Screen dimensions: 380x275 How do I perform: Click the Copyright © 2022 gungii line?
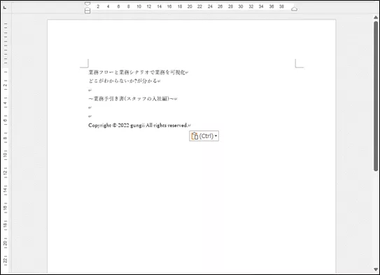coord(139,126)
